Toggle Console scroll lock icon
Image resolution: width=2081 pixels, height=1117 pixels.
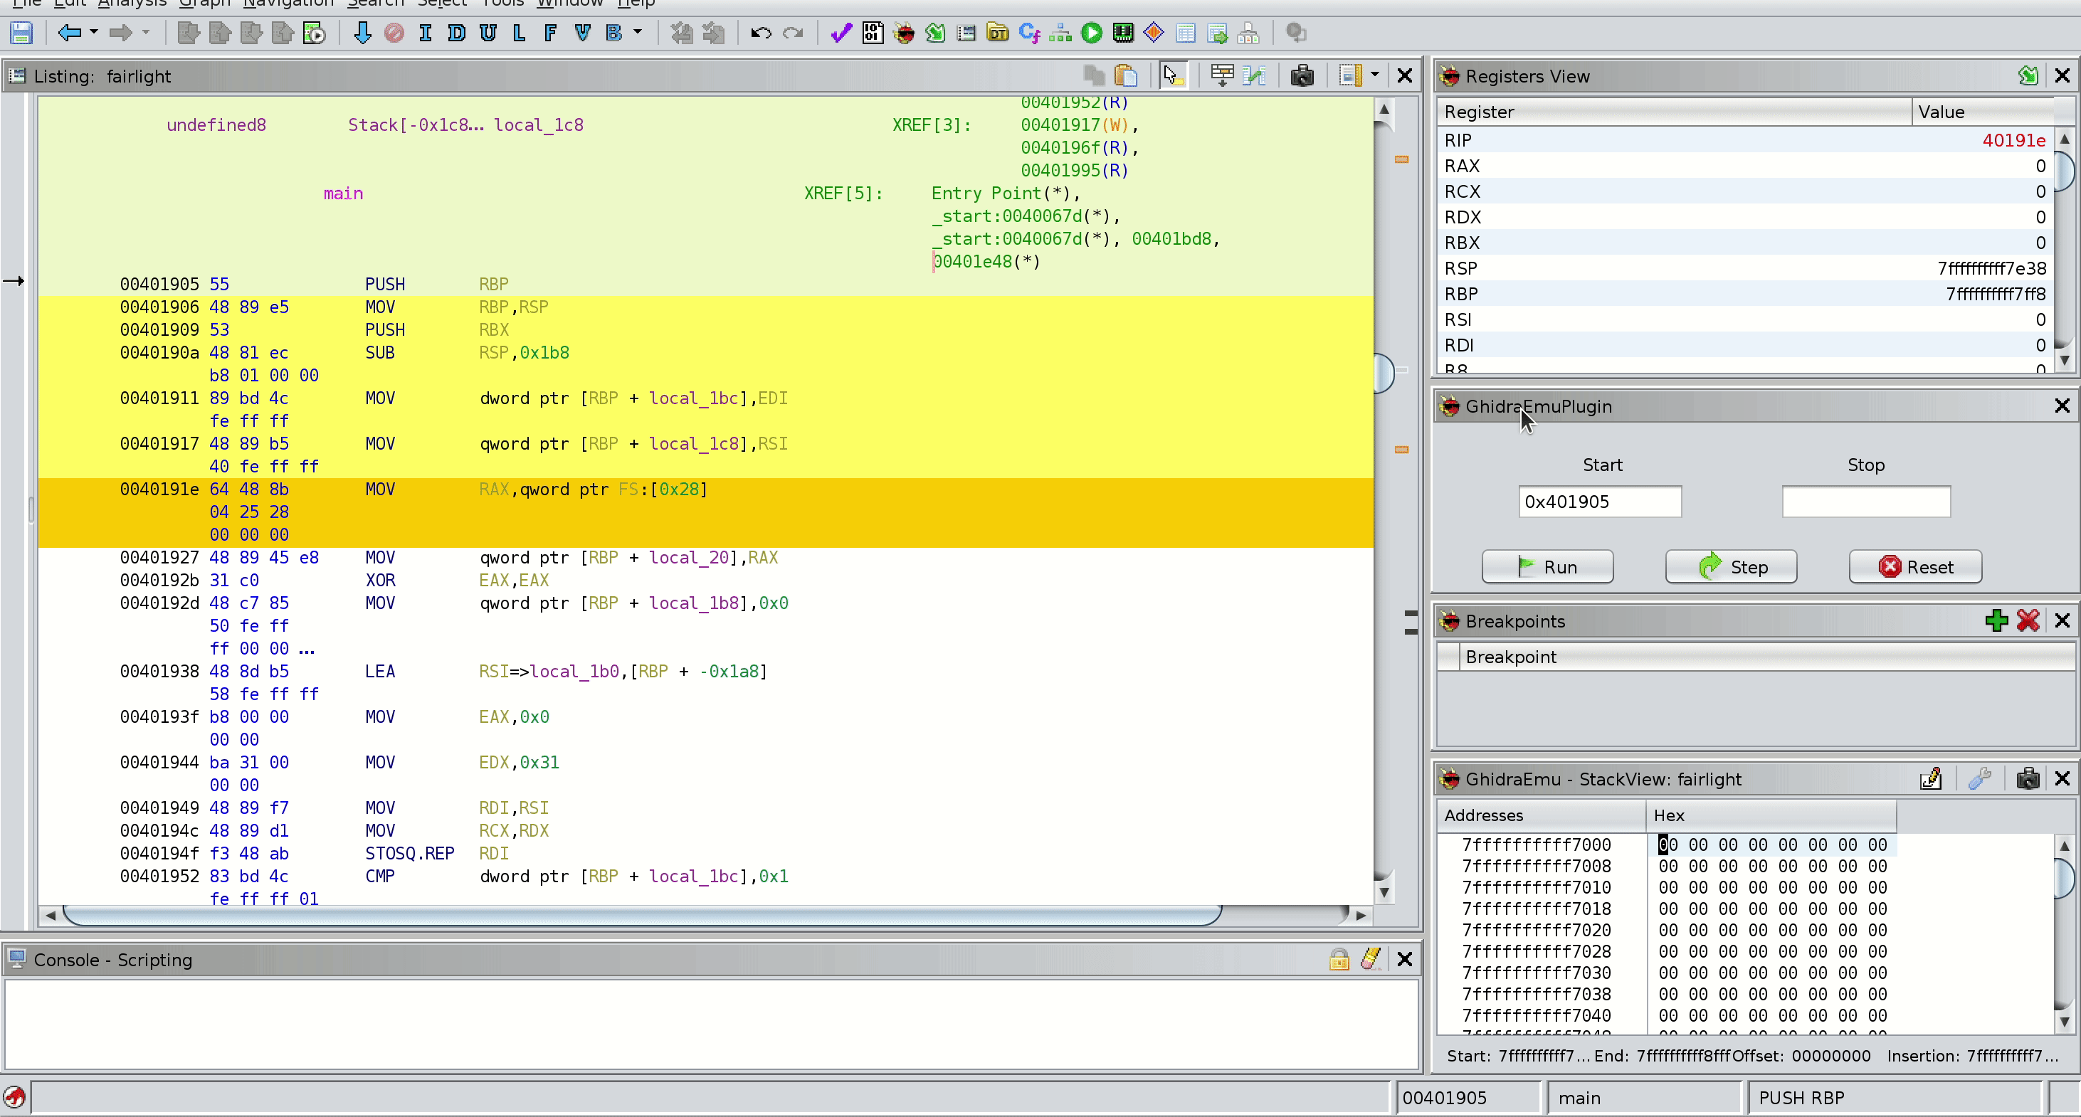(x=1339, y=958)
